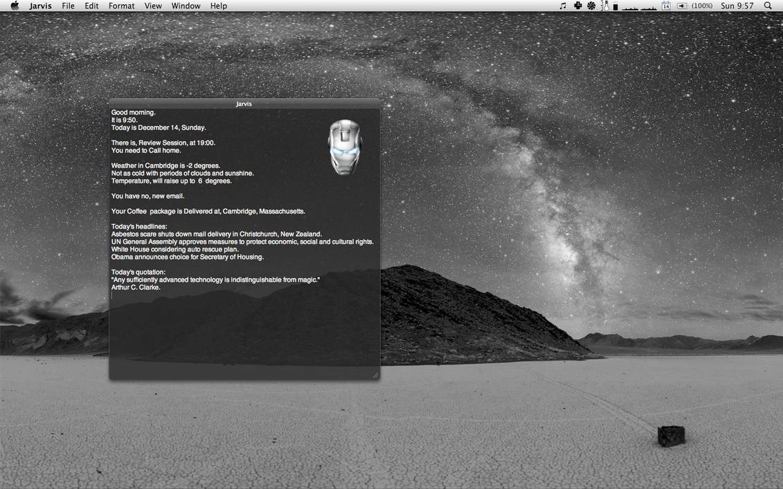
Task: Click the thermometer temperature status icon
Action: point(605,6)
